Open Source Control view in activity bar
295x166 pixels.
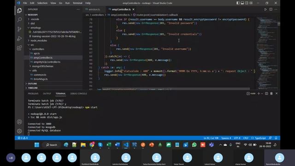pos(19,29)
